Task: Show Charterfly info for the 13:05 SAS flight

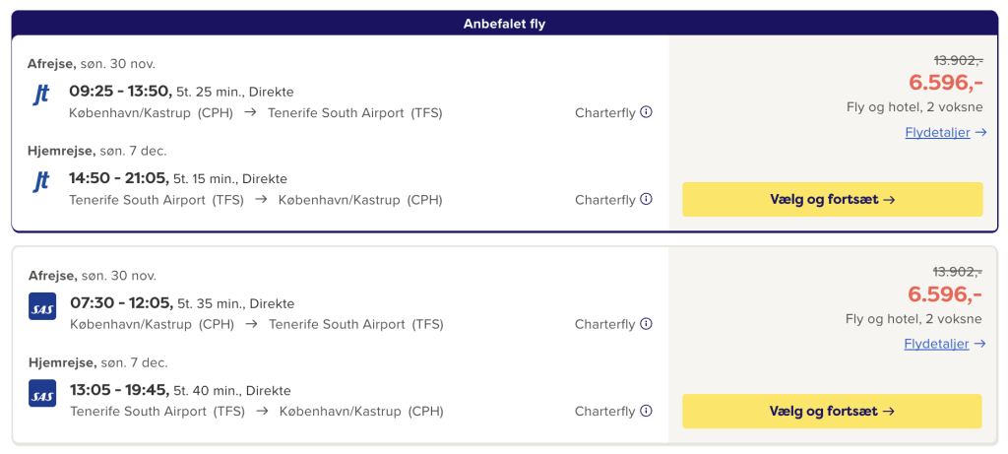Action: click(x=646, y=411)
